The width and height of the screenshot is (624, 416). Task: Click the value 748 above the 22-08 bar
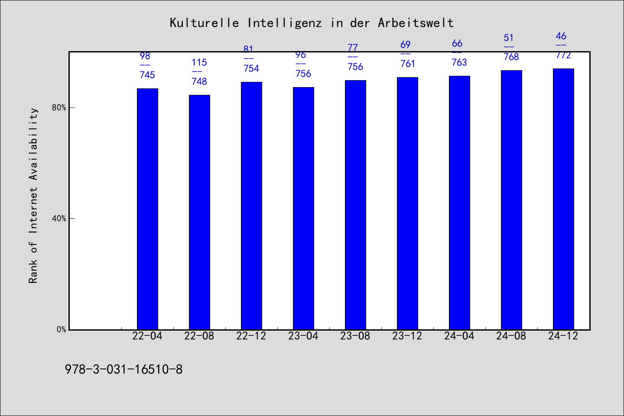[x=199, y=81]
